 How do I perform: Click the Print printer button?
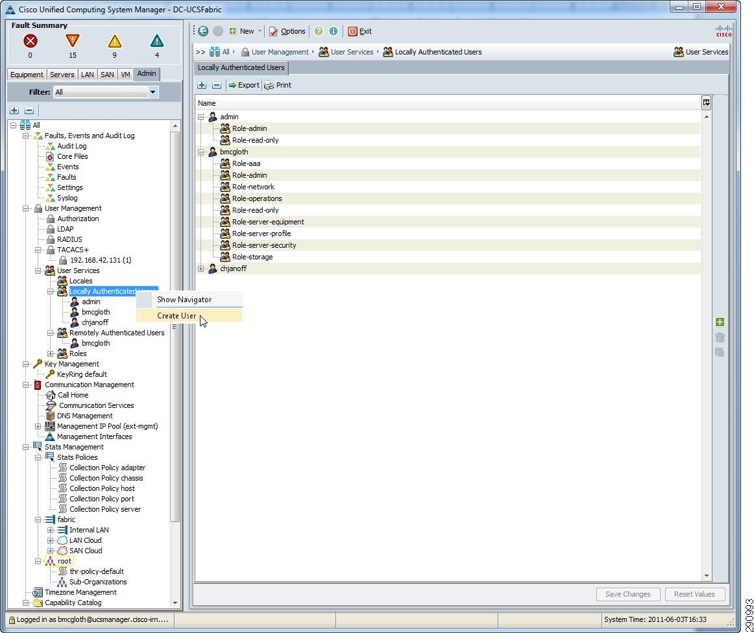[x=278, y=85]
